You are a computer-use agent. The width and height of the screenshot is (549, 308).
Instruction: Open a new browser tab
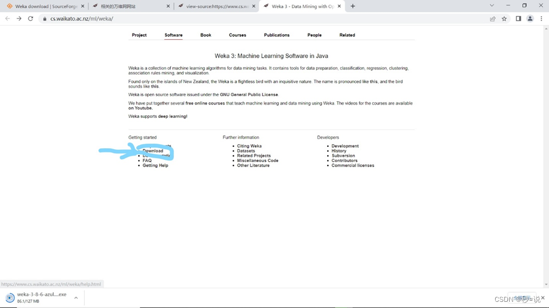coord(352,6)
